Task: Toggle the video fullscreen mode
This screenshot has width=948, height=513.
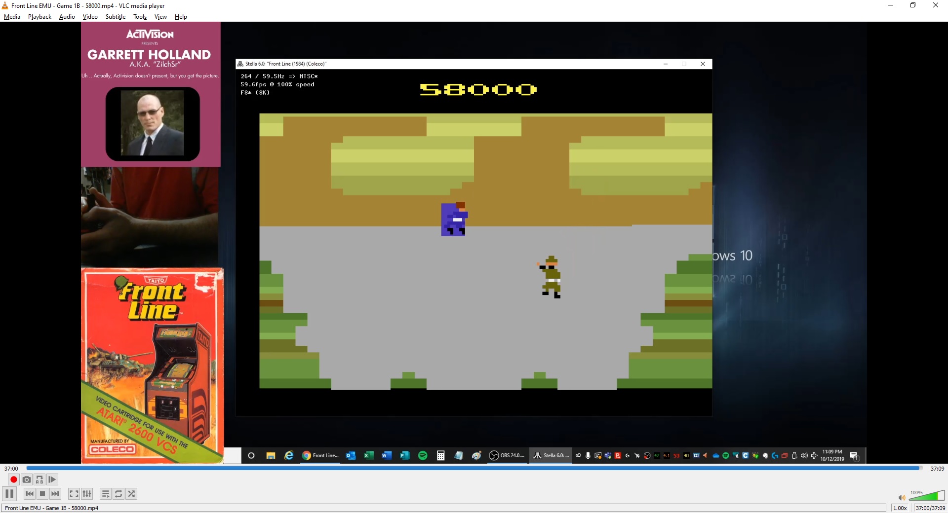Action: [74, 494]
